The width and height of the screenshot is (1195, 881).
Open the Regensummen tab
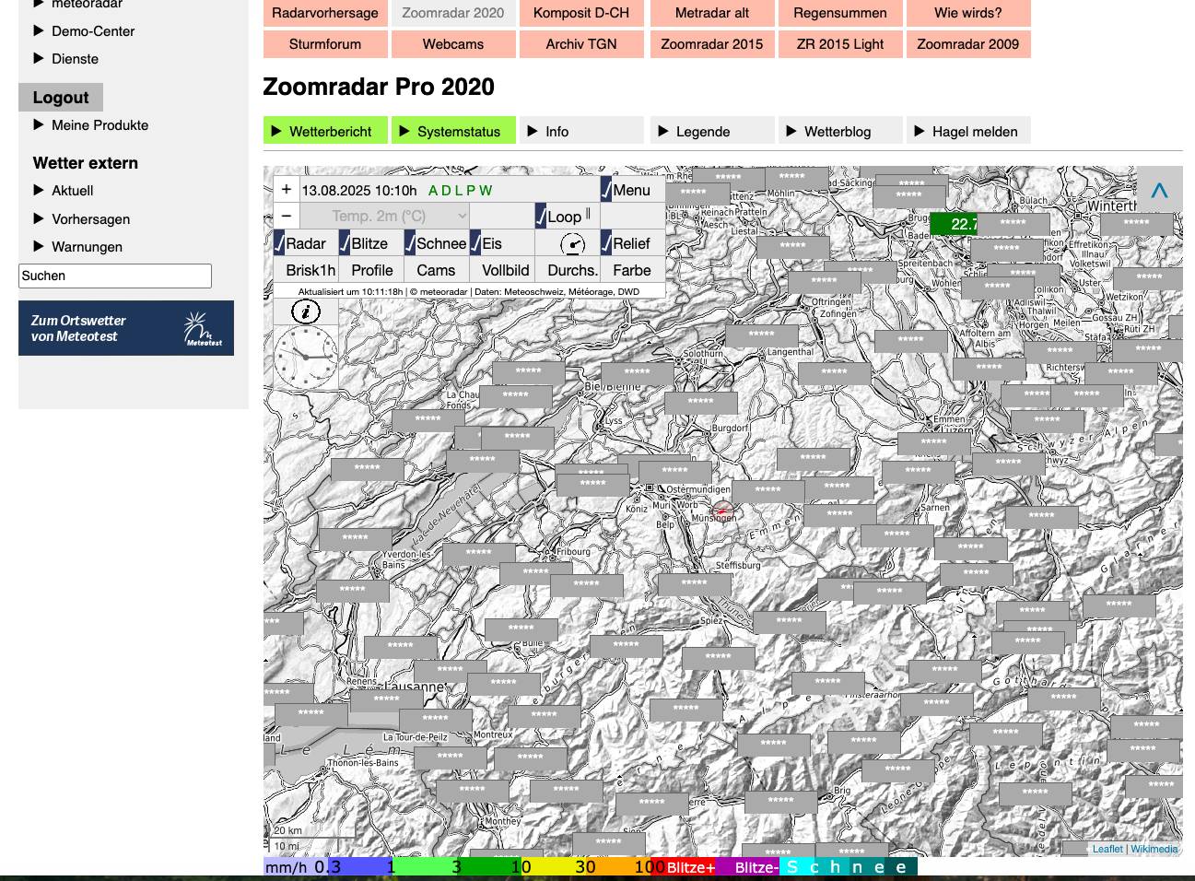tap(840, 13)
